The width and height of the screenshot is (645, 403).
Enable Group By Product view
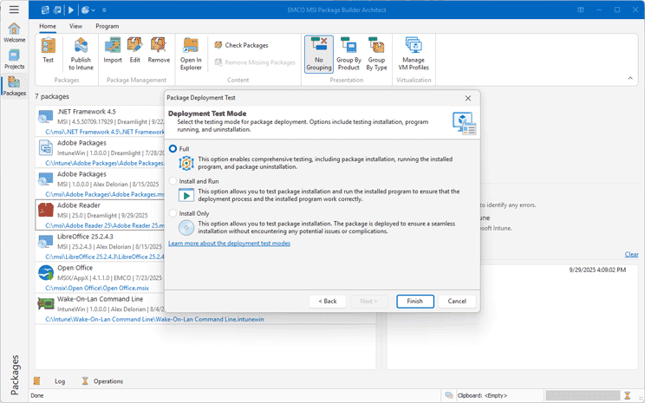point(349,52)
